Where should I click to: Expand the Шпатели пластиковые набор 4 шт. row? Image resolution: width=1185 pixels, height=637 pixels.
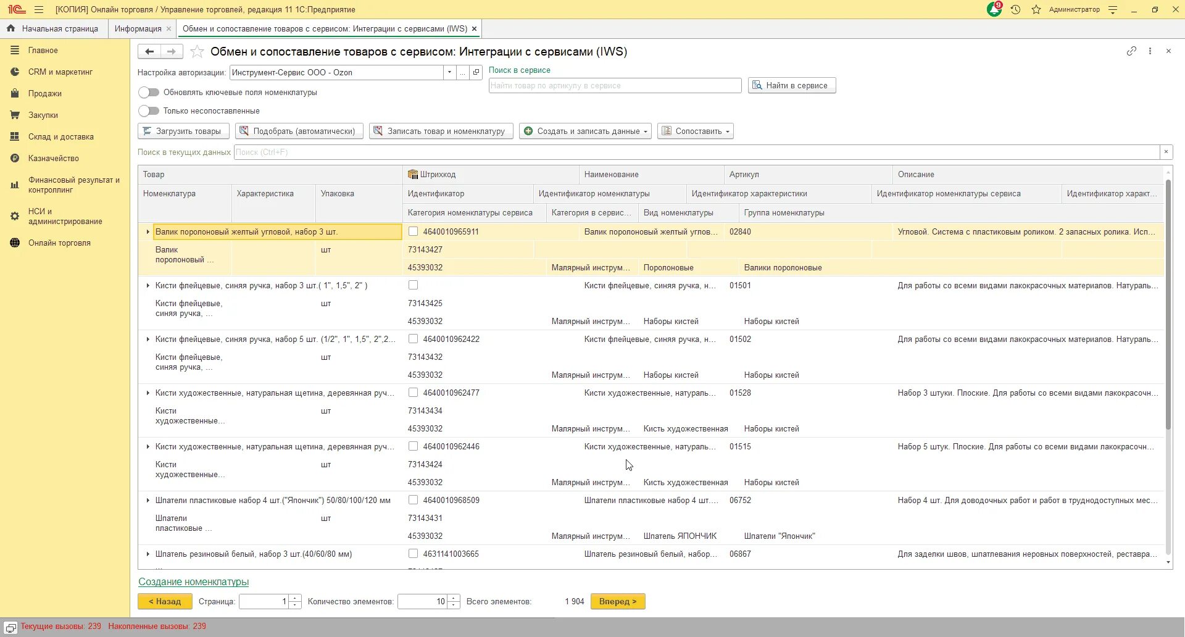pyautogui.click(x=148, y=500)
